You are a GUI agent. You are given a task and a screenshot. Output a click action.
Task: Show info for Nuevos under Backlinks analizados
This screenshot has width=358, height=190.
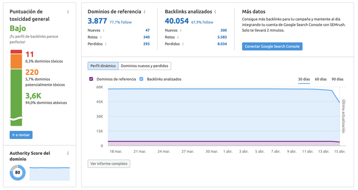coord(180,30)
